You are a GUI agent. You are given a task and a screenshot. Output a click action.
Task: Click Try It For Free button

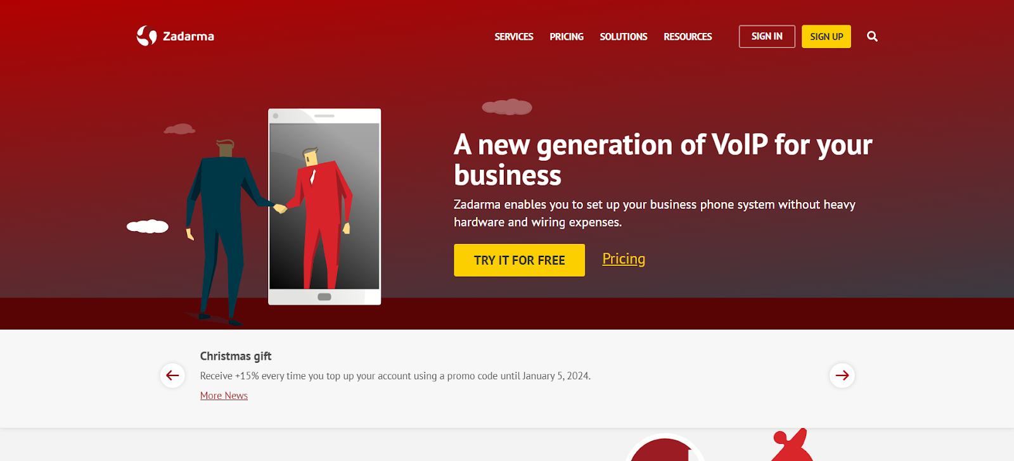click(x=519, y=260)
